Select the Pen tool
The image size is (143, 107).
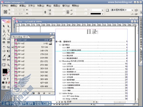tap(4, 31)
